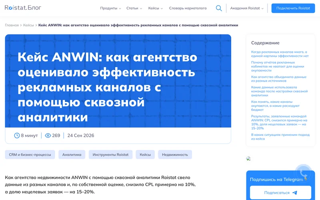Jump to 'Почему отчётов рекламных кабинетов' section
Screen dimensions: 320x200
(278, 66)
